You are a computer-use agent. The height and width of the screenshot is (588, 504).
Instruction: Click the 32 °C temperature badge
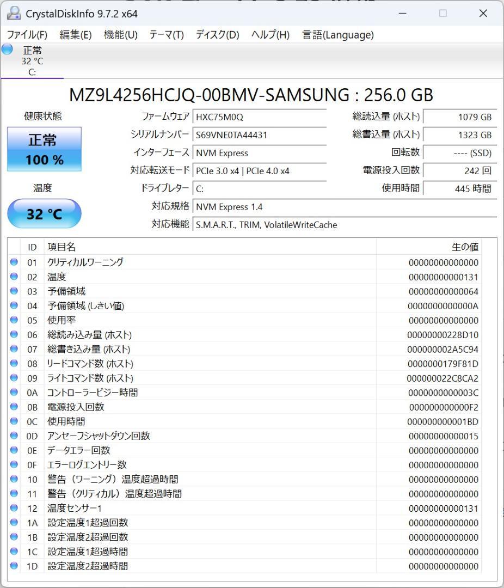pos(44,213)
